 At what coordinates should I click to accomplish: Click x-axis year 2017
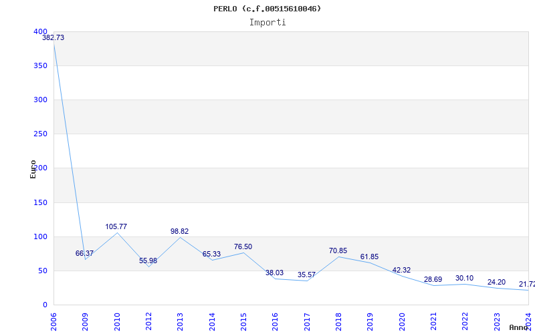click(x=307, y=321)
